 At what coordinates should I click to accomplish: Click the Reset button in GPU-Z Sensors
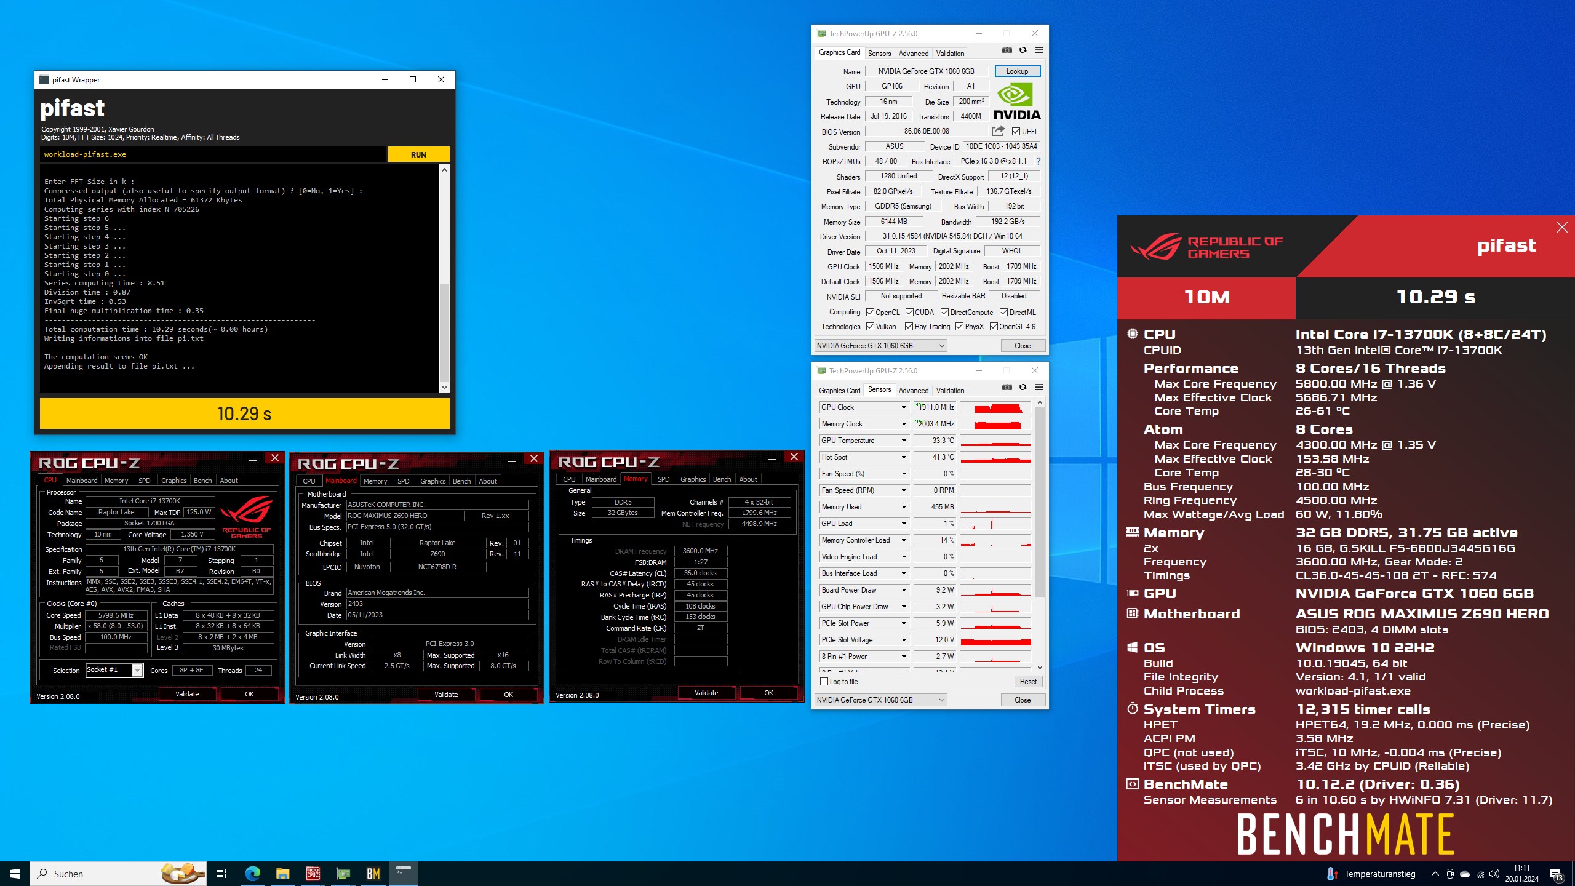pos(1028,682)
